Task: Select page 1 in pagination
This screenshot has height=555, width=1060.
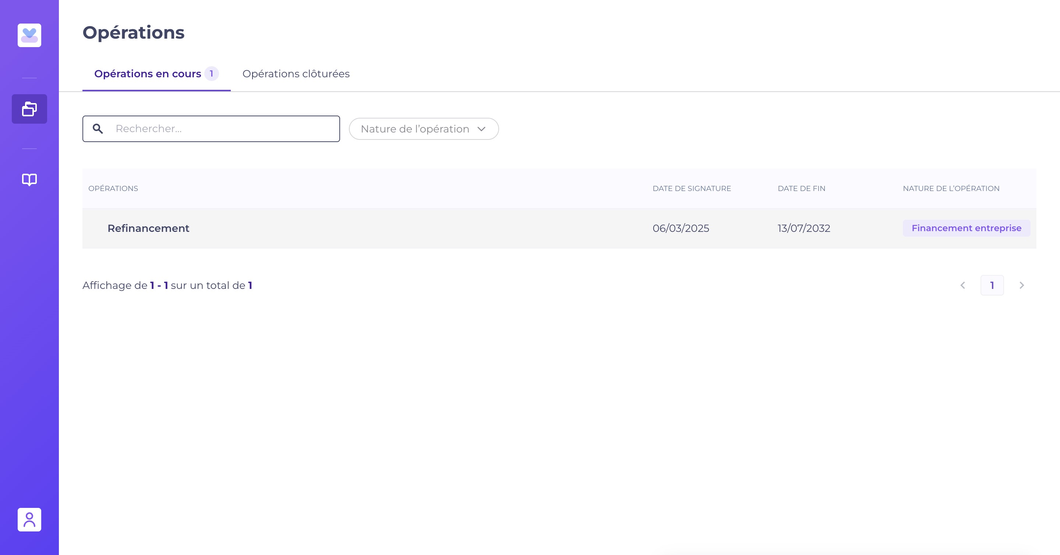Action: (x=992, y=285)
